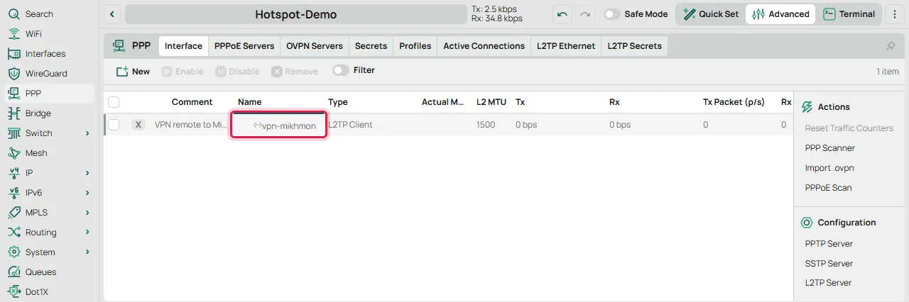The width and height of the screenshot is (909, 302).
Task: Switch to the Secrets tab
Action: click(371, 46)
